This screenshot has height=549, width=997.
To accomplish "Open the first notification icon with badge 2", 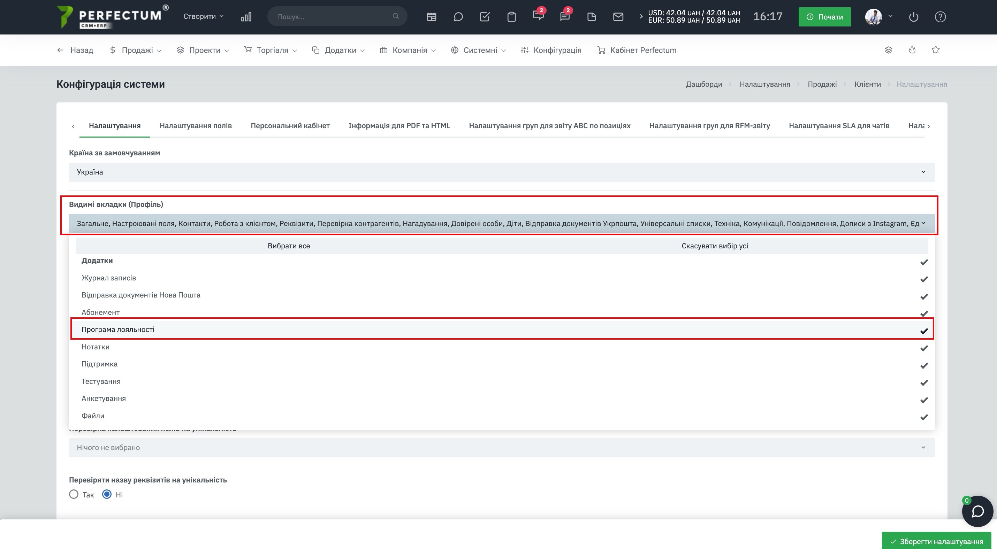I will (538, 15).
